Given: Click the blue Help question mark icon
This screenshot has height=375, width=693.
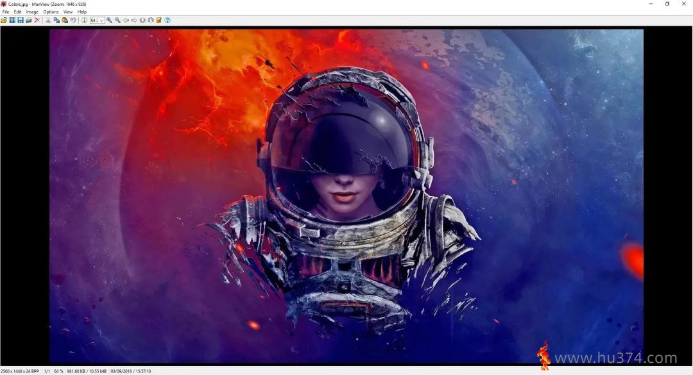Looking at the screenshot, I should point(167,21).
